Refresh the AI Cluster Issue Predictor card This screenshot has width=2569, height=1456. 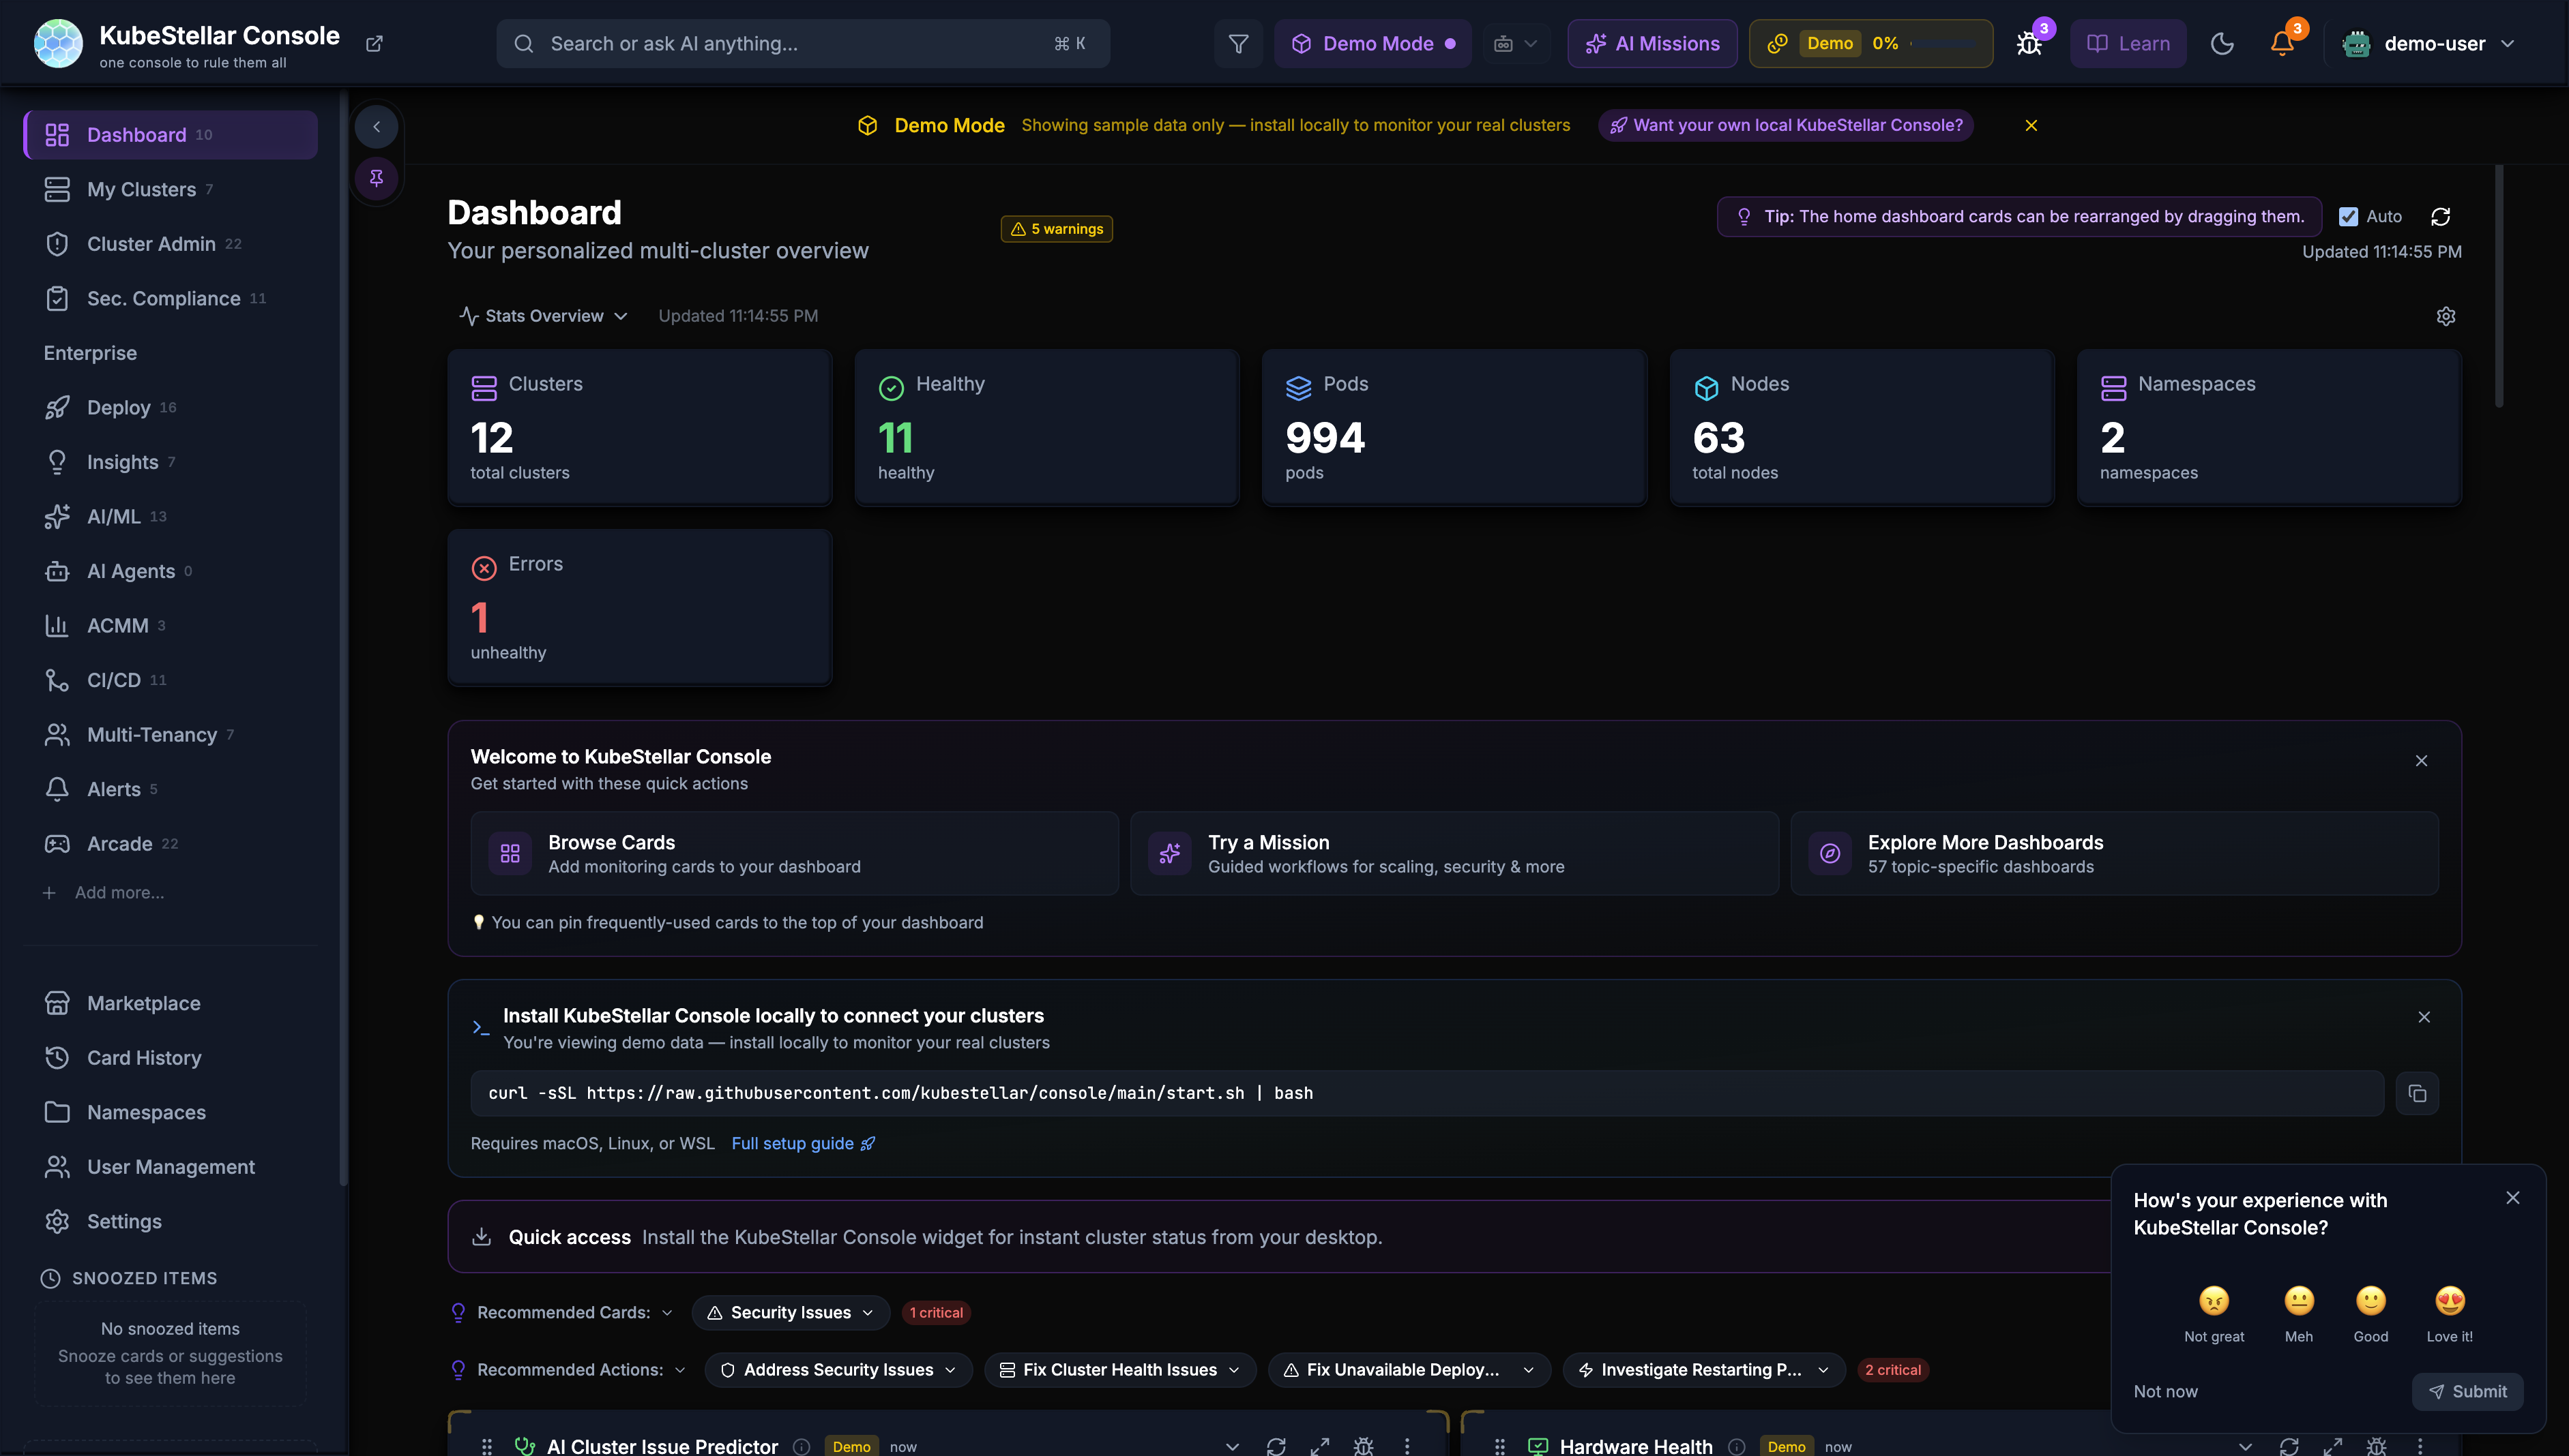[x=1276, y=1446]
